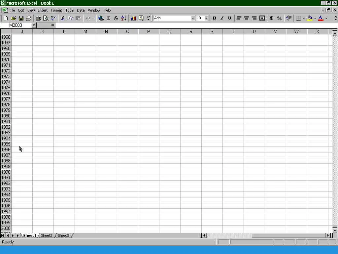Open the Excel document control icon in menu bar
This screenshot has width=338, height=254.
(5, 10)
